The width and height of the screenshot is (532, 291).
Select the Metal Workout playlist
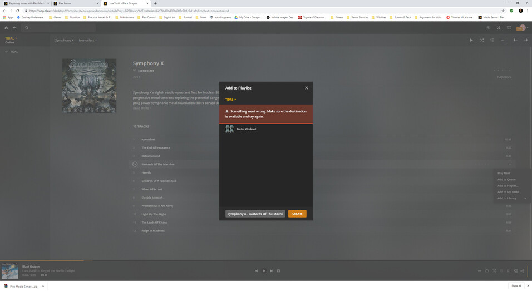[265, 129]
